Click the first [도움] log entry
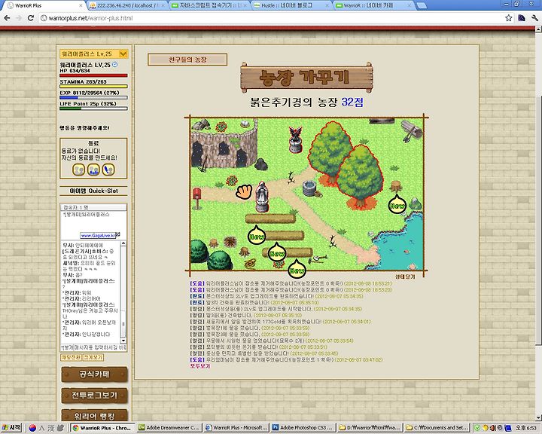The width and height of the screenshot is (542, 434). coord(291,283)
